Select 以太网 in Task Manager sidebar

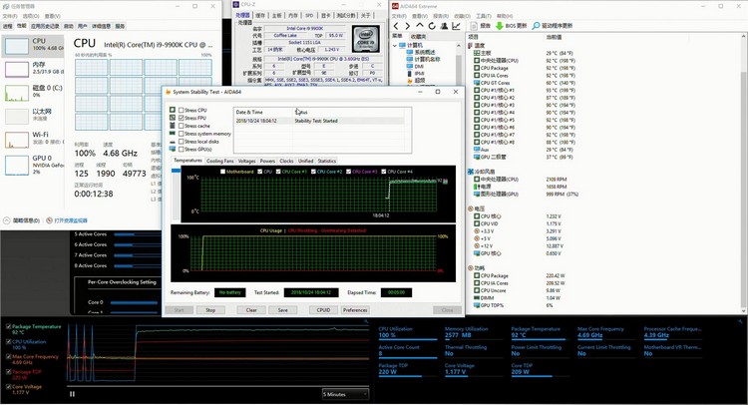pyautogui.click(x=33, y=116)
